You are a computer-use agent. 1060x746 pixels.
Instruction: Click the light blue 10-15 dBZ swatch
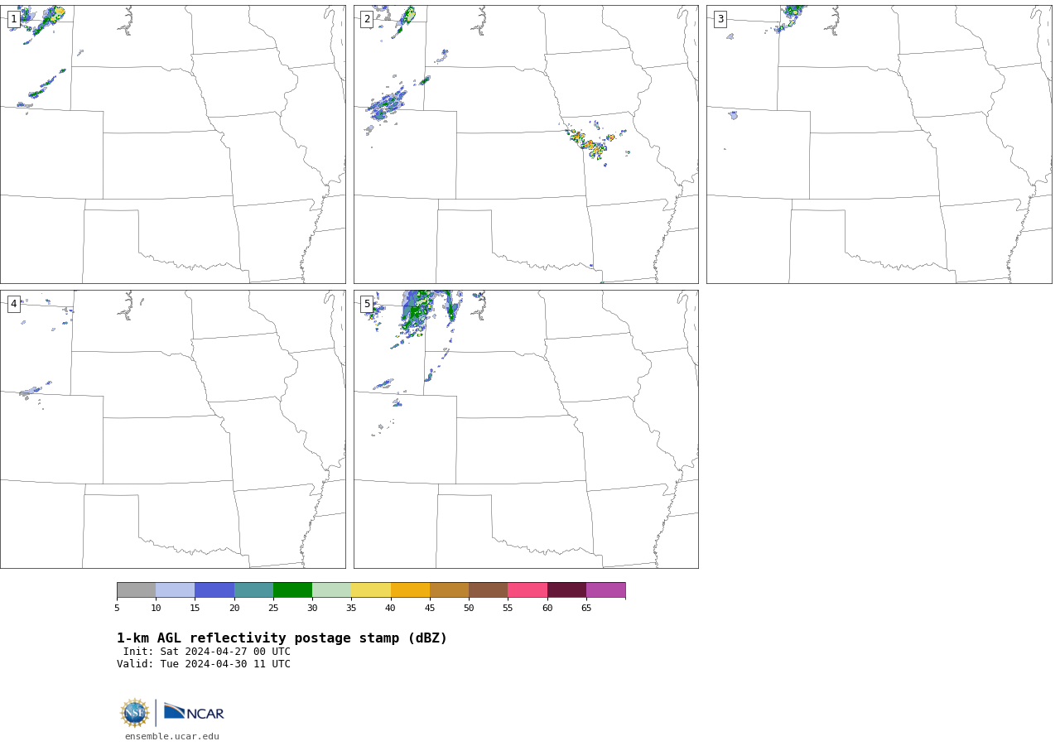point(176,590)
